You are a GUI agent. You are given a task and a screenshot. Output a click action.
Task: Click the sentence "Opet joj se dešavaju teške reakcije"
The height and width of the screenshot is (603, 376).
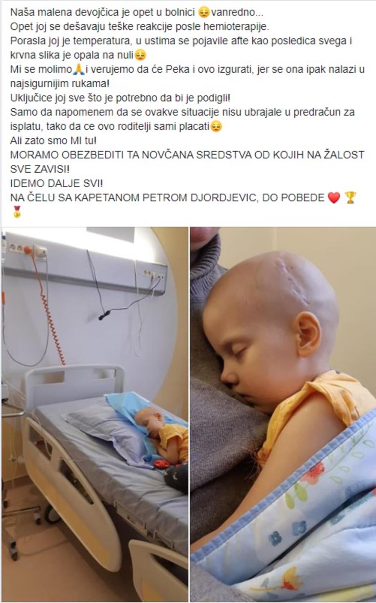(140, 27)
